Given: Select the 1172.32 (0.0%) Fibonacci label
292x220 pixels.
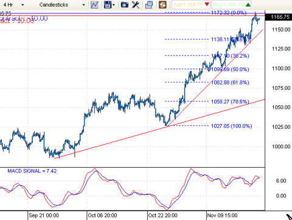Looking at the screenshot, I should click(229, 13).
